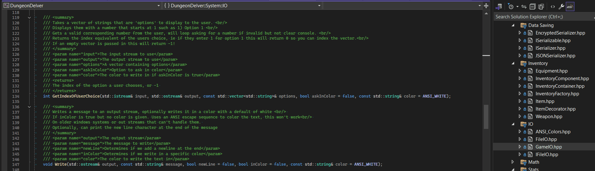Image resolution: width=595 pixels, height=171 pixels.
Task: Open Weapon.hpp from Inventory folder
Action: click(549, 117)
